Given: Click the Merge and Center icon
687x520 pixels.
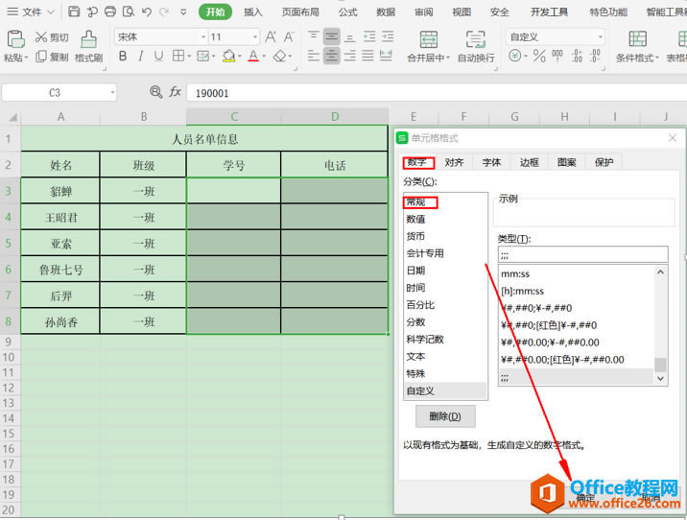Looking at the screenshot, I should pos(429,39).
